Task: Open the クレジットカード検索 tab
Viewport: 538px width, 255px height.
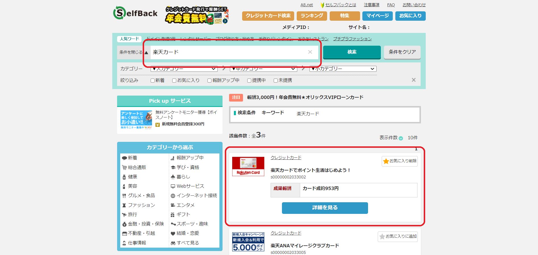Action: coord(268,16)
